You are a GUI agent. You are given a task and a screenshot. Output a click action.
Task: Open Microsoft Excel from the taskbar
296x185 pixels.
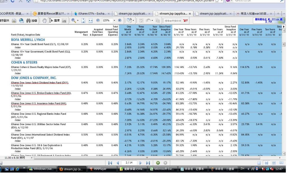tap(163, 169)
